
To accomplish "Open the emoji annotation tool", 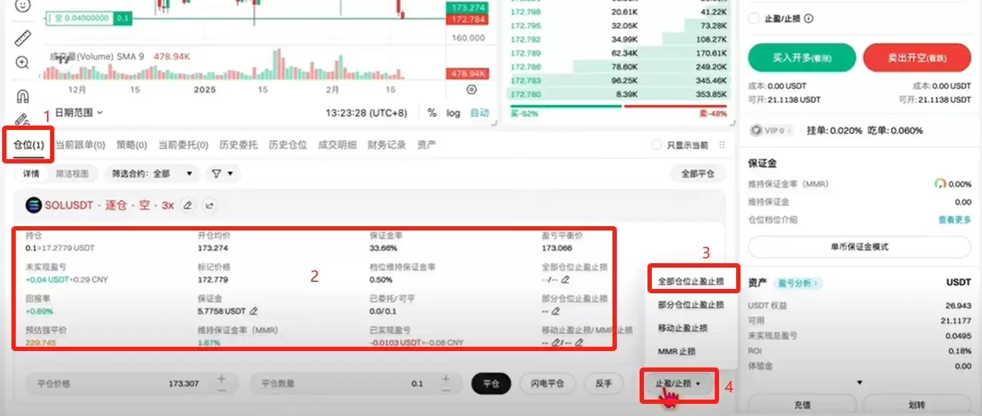I will coord(21,7).
